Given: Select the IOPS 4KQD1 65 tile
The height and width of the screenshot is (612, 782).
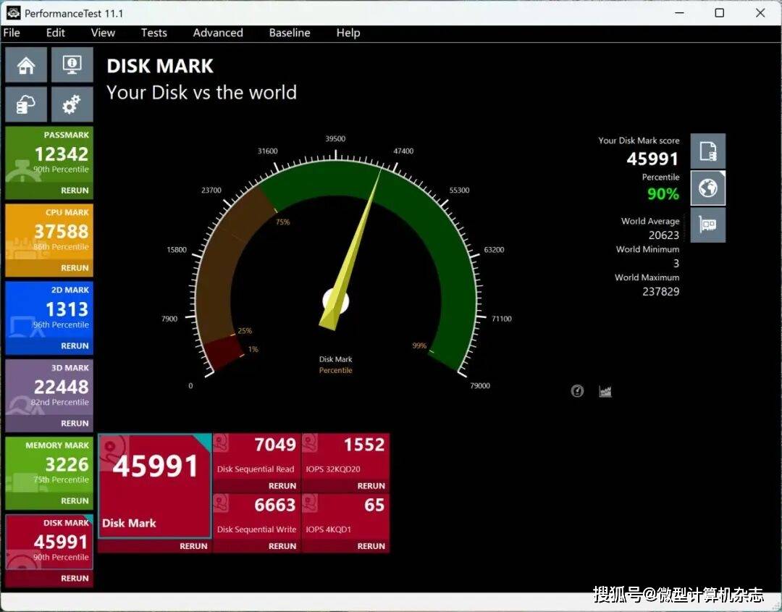Looking at the screenshot, I should point(345,516).
